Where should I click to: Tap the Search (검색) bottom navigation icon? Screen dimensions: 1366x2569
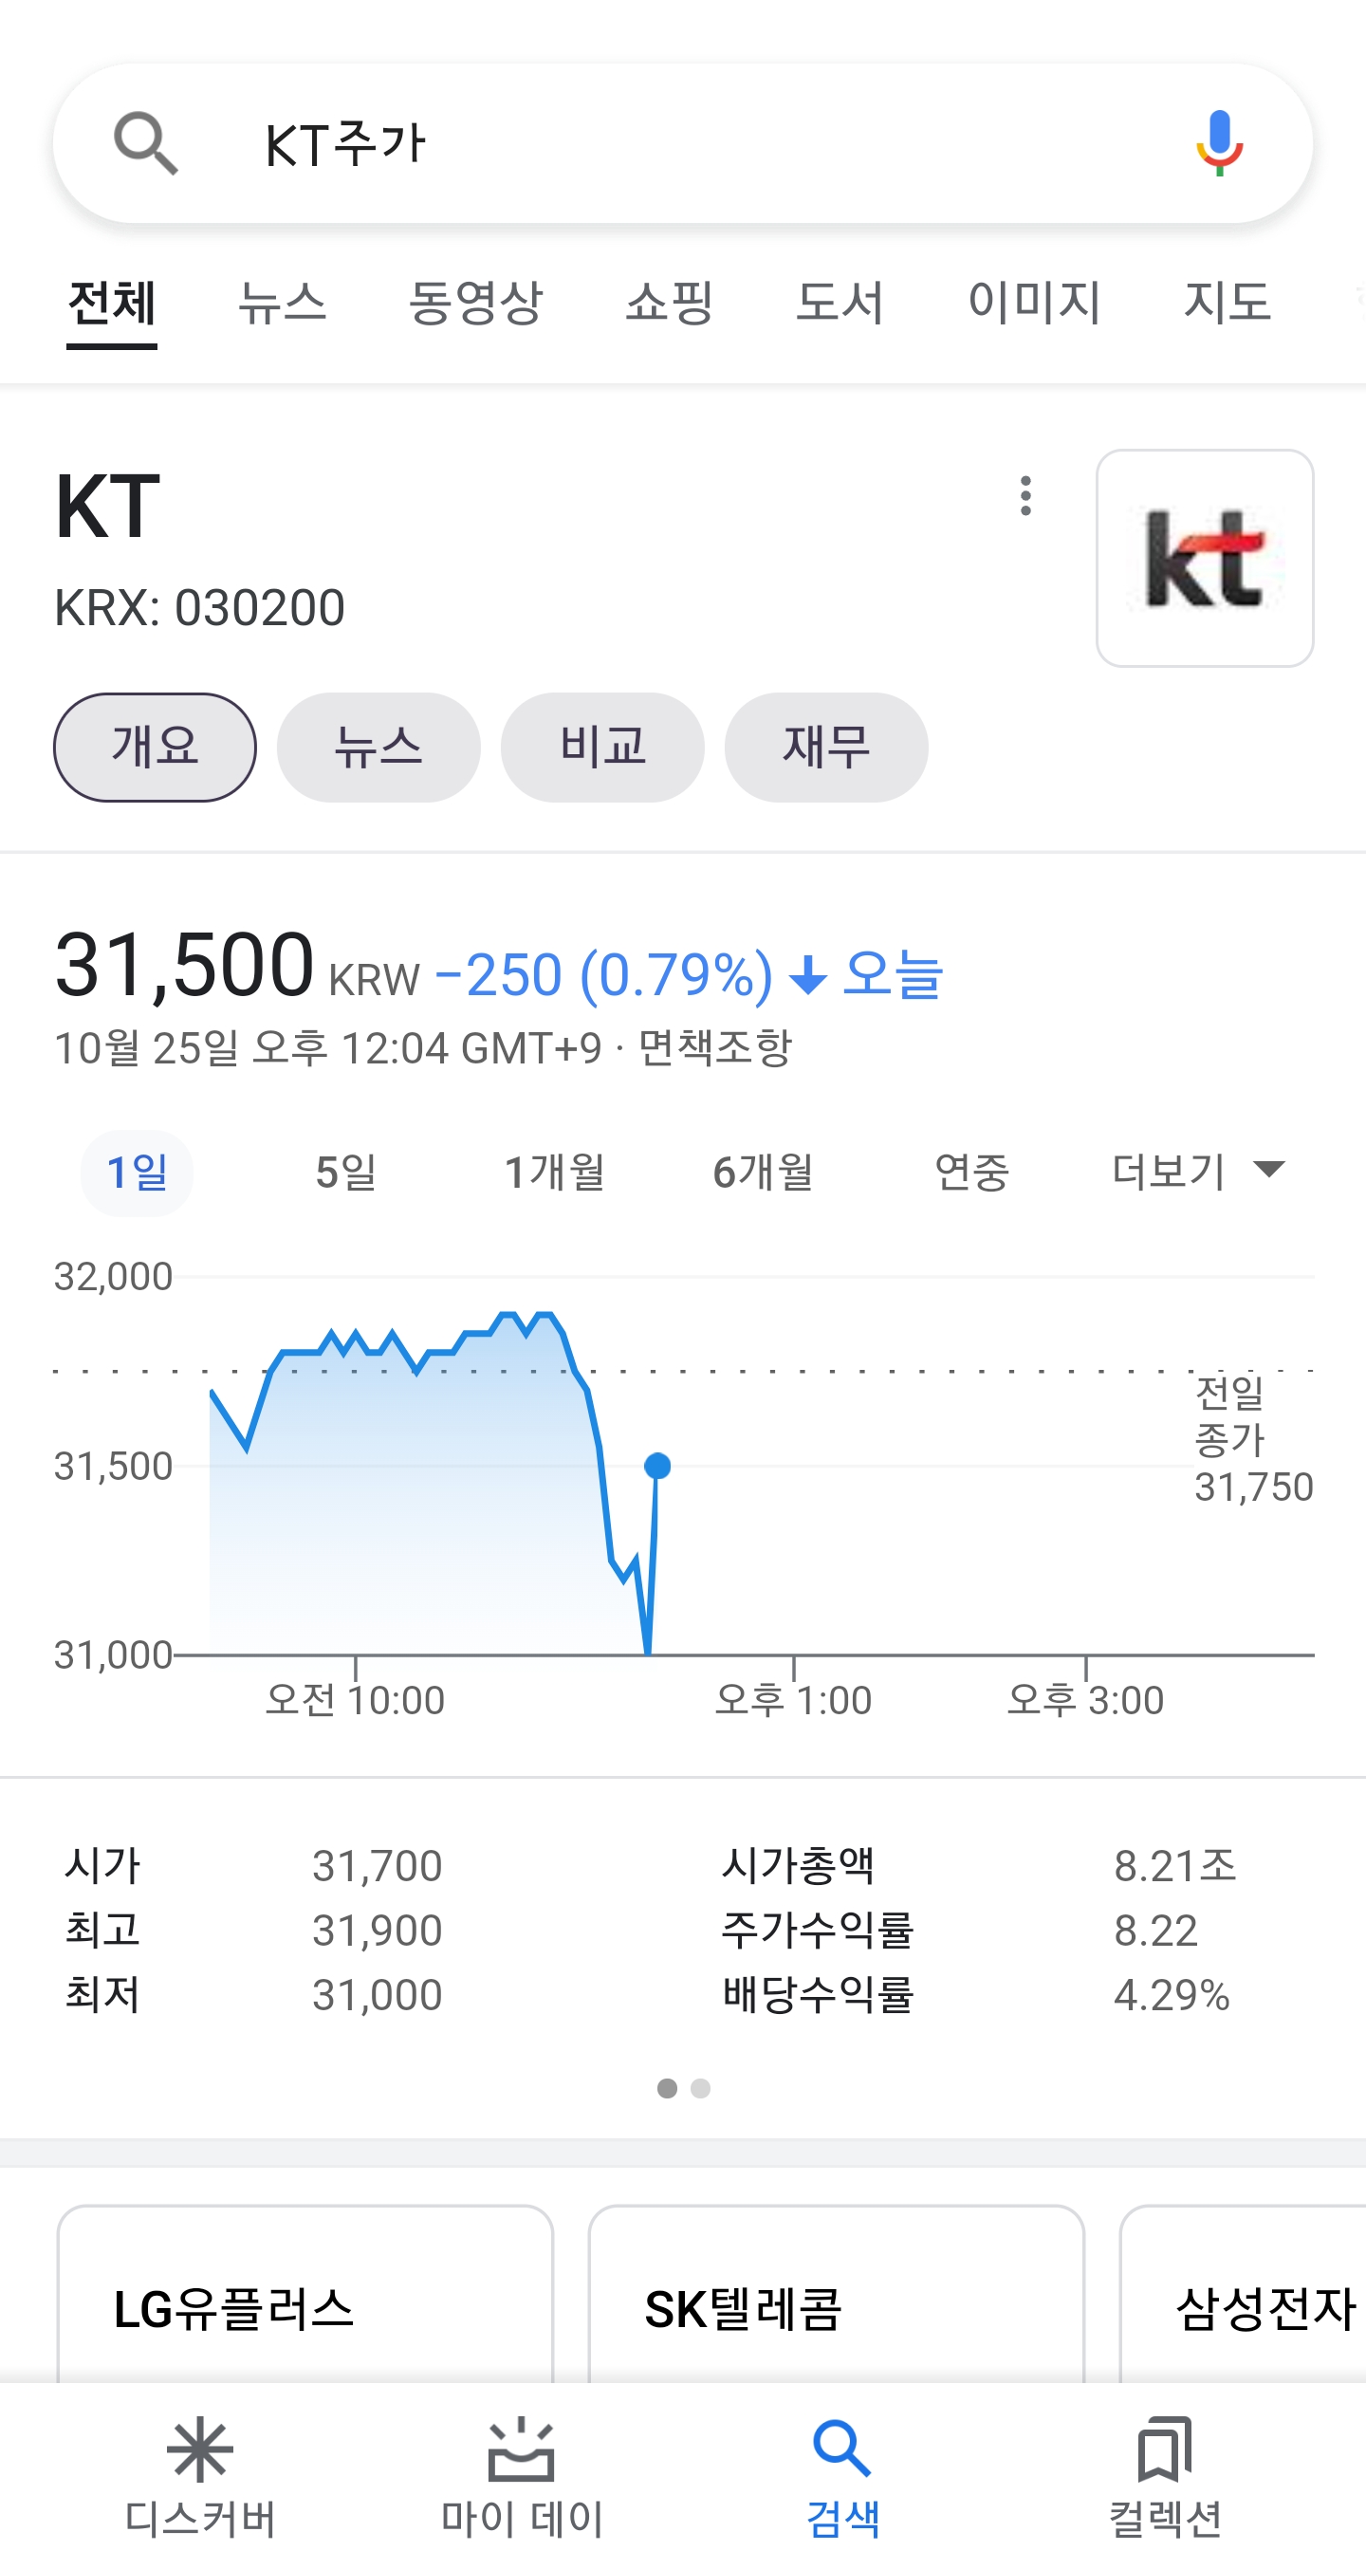pos(842,2449)
